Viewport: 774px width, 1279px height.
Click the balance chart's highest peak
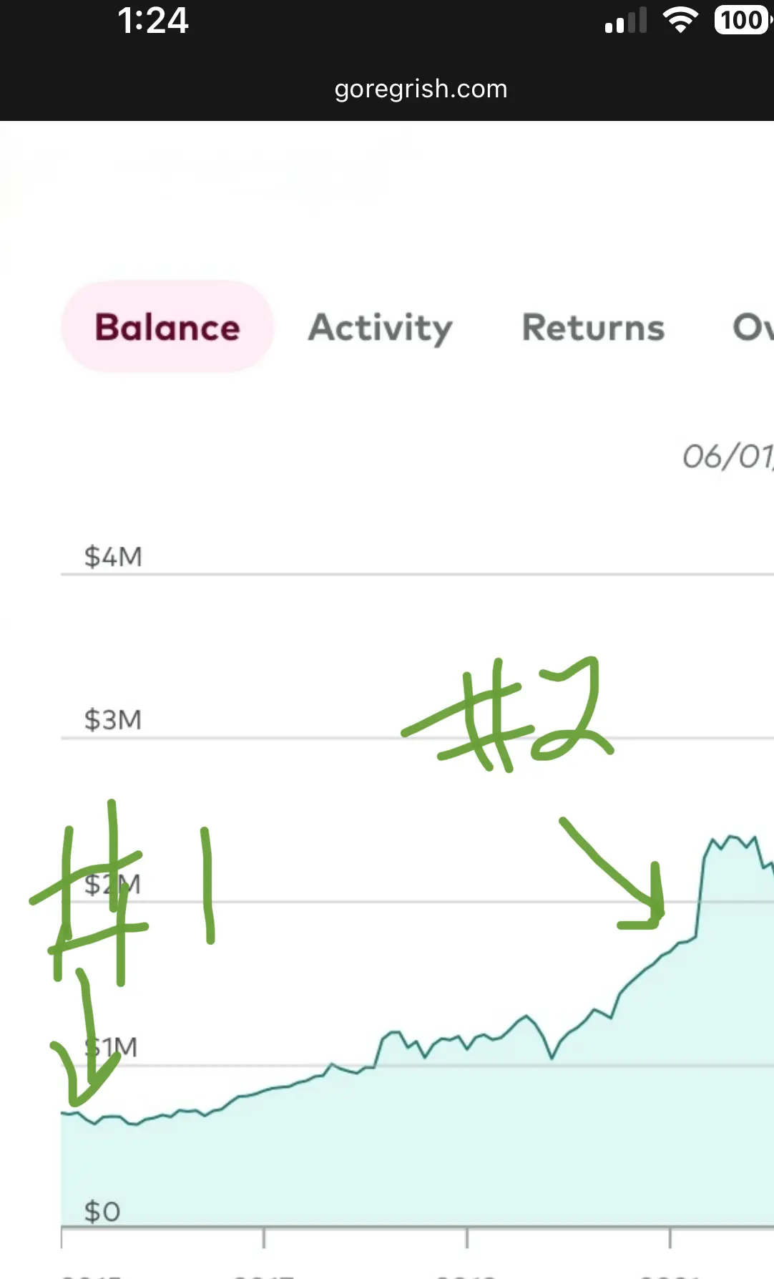click(x=731, y=837)
